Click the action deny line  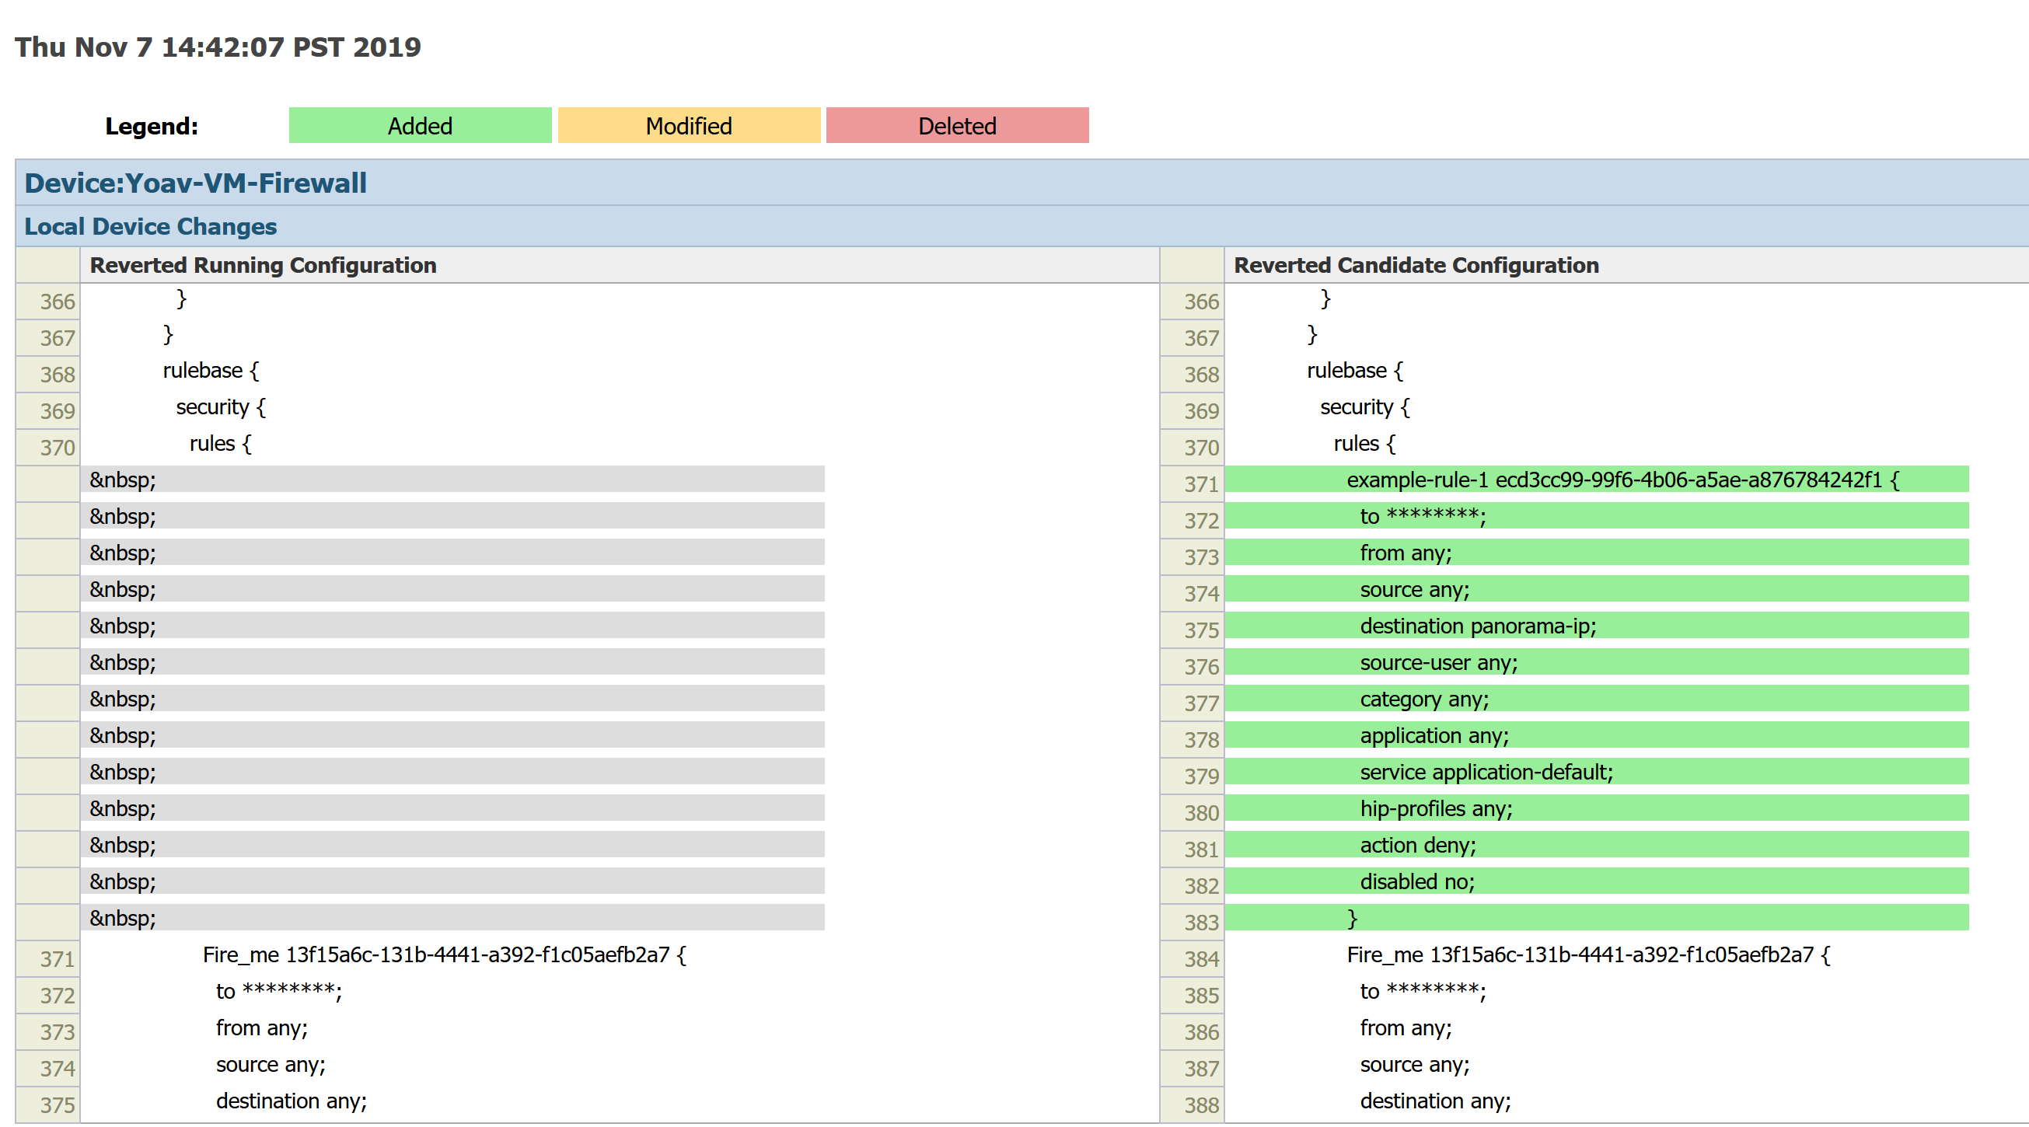point(1417,845)
